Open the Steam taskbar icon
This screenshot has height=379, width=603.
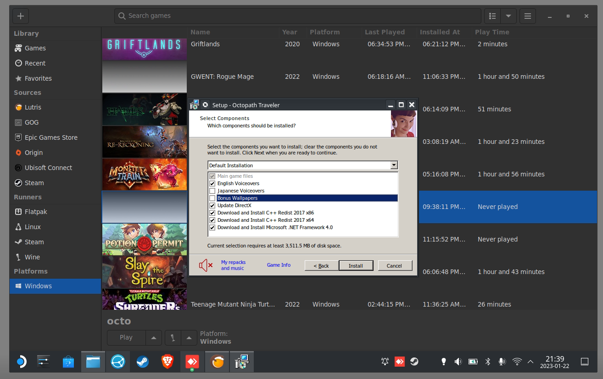tap(143, 362)
